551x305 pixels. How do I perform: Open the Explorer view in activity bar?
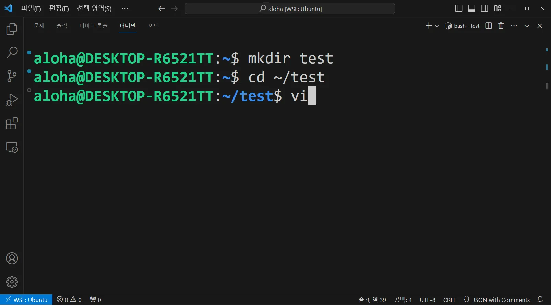tap(12, 29)
